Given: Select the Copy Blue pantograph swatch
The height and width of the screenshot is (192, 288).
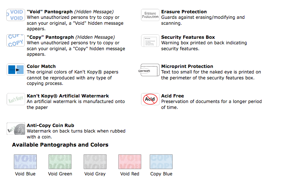Looking at the screenshot, I should pos(161,162).
